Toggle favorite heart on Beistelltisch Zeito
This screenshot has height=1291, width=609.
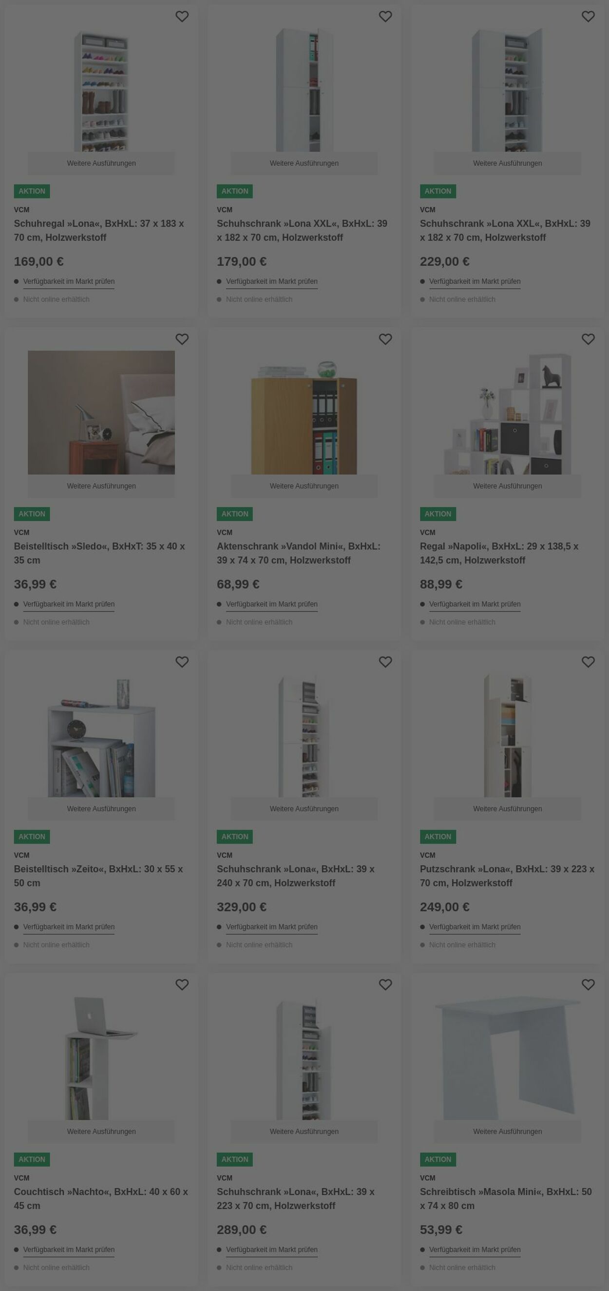click(182, 662)
